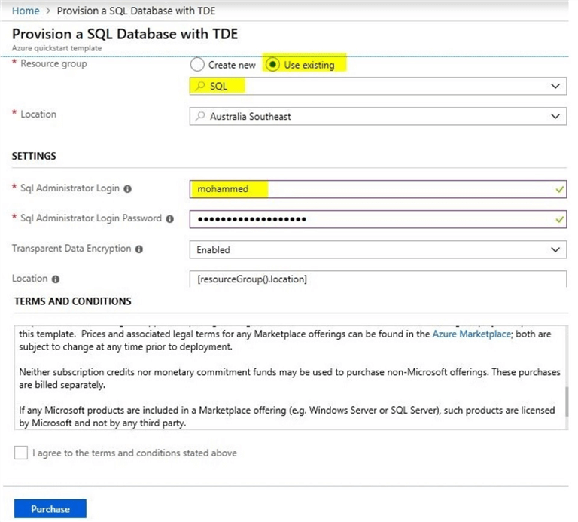This screenshot has height=522, width=578.
Task: Click green checkmark in password field
Action: tap(558, 219)
